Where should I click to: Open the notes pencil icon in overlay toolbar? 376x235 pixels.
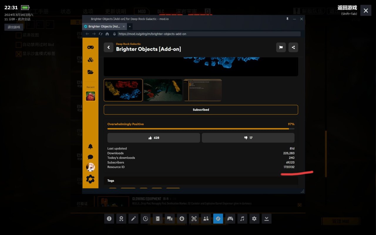[133, 219]
